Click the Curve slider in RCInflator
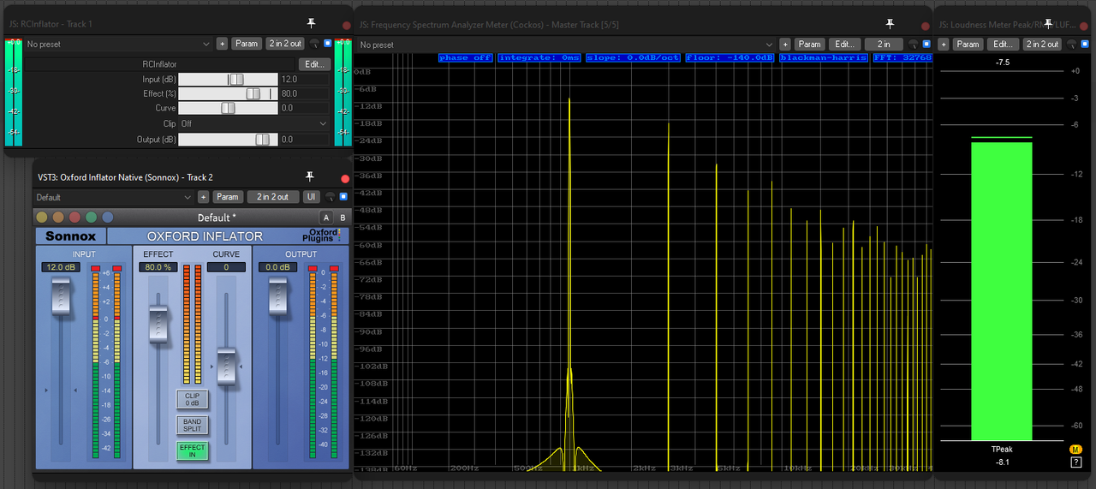The width and height of the screenshot is (1096, 489). [x=228, y=108]
